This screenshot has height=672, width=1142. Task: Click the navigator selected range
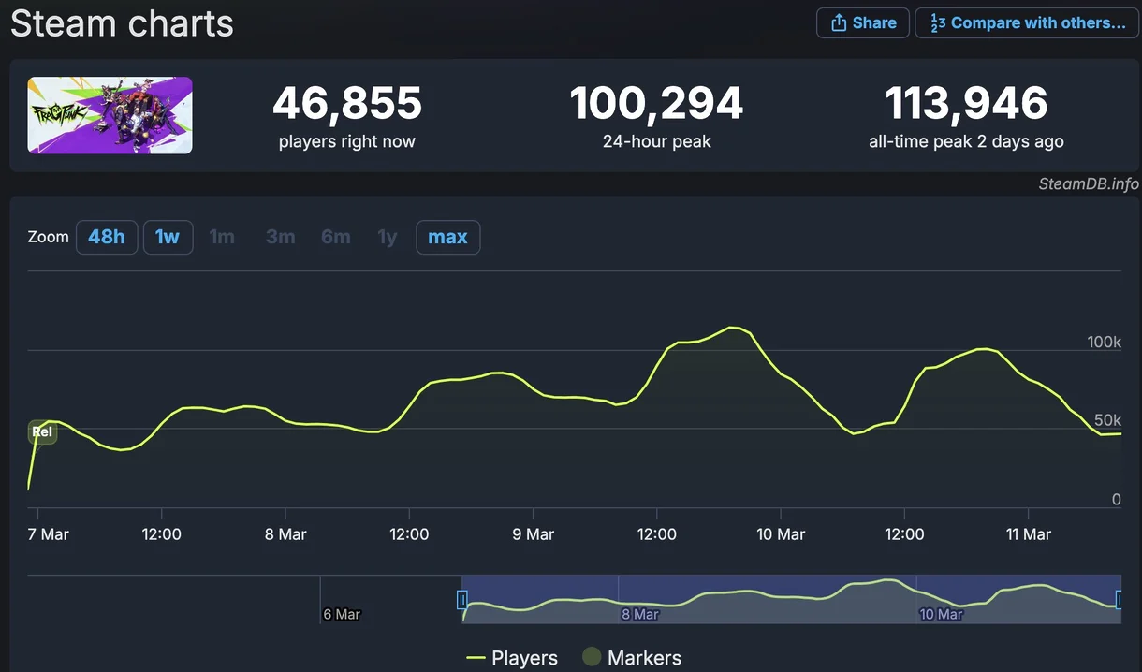tap(791, 599)
